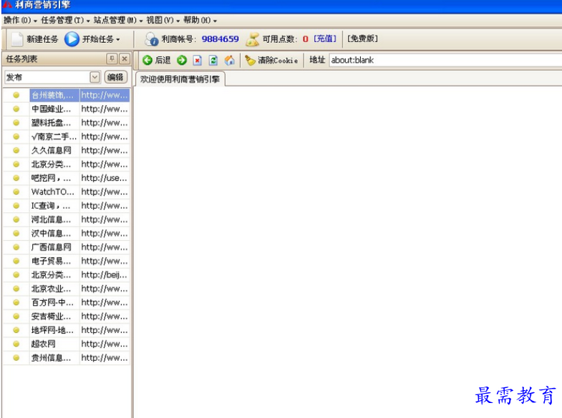The image size is (562, 418).
Task: Select task row 塑料托盘
Action: [67, 123]
